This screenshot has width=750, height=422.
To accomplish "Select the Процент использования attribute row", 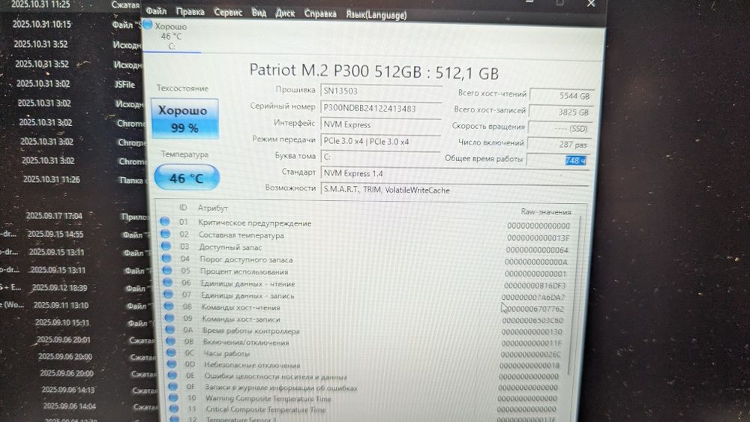I will point(365,272).
